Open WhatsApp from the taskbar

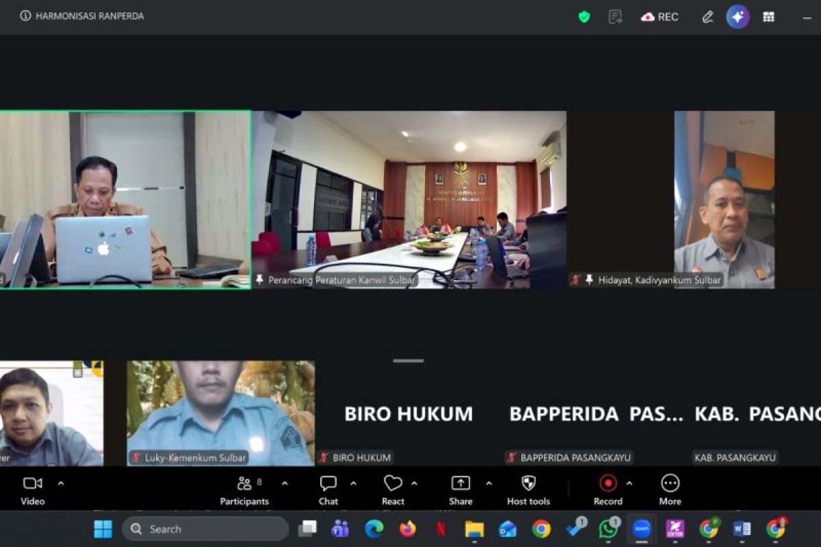(x=608, y=529)
